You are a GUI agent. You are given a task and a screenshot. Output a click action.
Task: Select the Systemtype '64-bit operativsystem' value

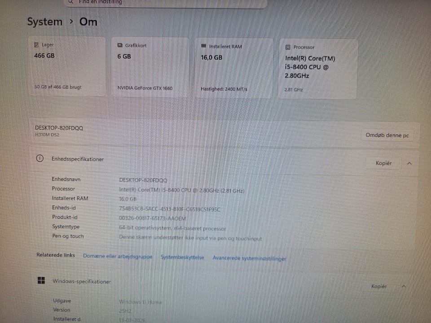[x=172, y=228]
